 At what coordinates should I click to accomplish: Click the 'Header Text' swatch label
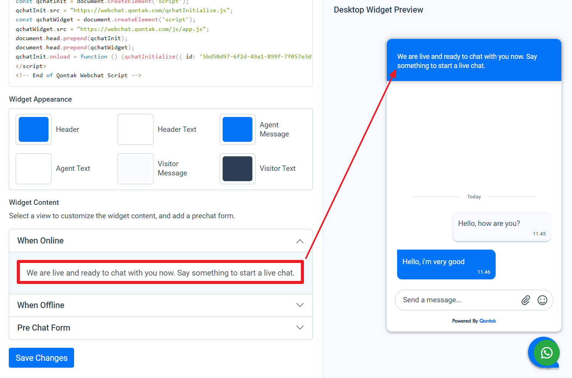pyautogui.click(x=177, y=130)
